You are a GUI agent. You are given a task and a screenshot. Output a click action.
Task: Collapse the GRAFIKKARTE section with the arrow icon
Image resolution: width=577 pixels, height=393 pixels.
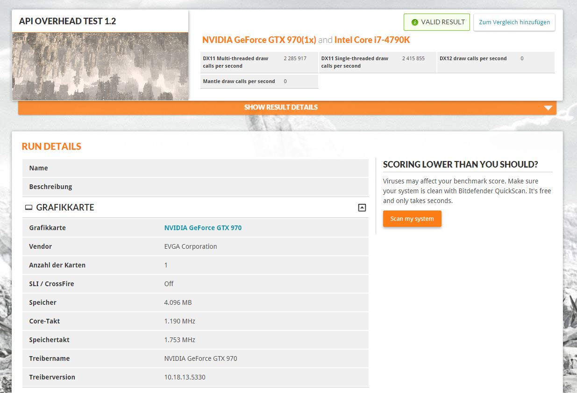[x=362, y=208]
